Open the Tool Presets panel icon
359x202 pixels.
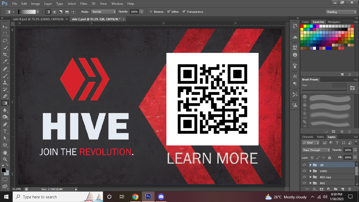tap(295, 94)
